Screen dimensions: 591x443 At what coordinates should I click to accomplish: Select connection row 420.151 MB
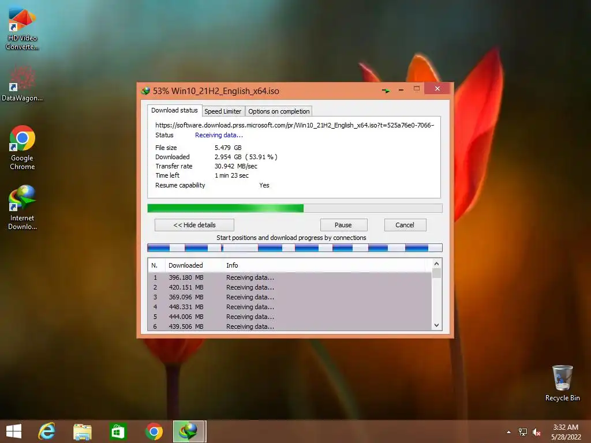(290, 287)
